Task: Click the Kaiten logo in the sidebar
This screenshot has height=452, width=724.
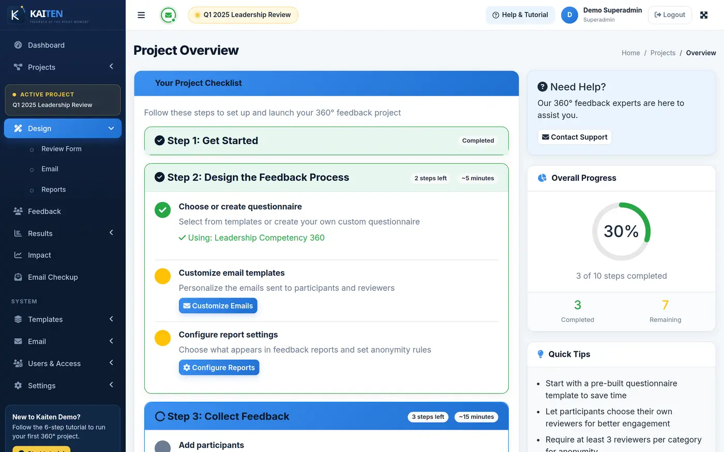Action: coord(48,14)
